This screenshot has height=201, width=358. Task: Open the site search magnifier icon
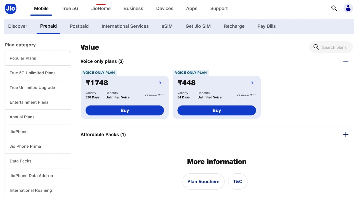point(334,8)
